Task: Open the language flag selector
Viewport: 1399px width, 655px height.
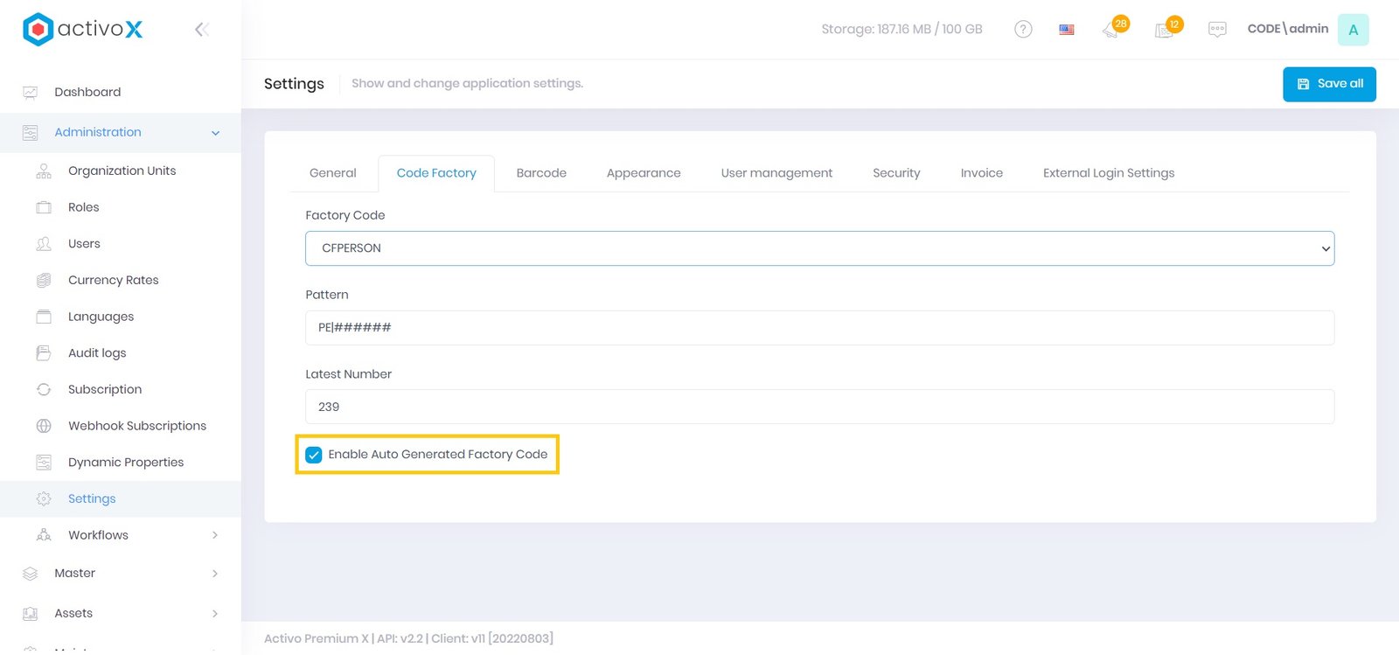Action: tap(1067, 30)
